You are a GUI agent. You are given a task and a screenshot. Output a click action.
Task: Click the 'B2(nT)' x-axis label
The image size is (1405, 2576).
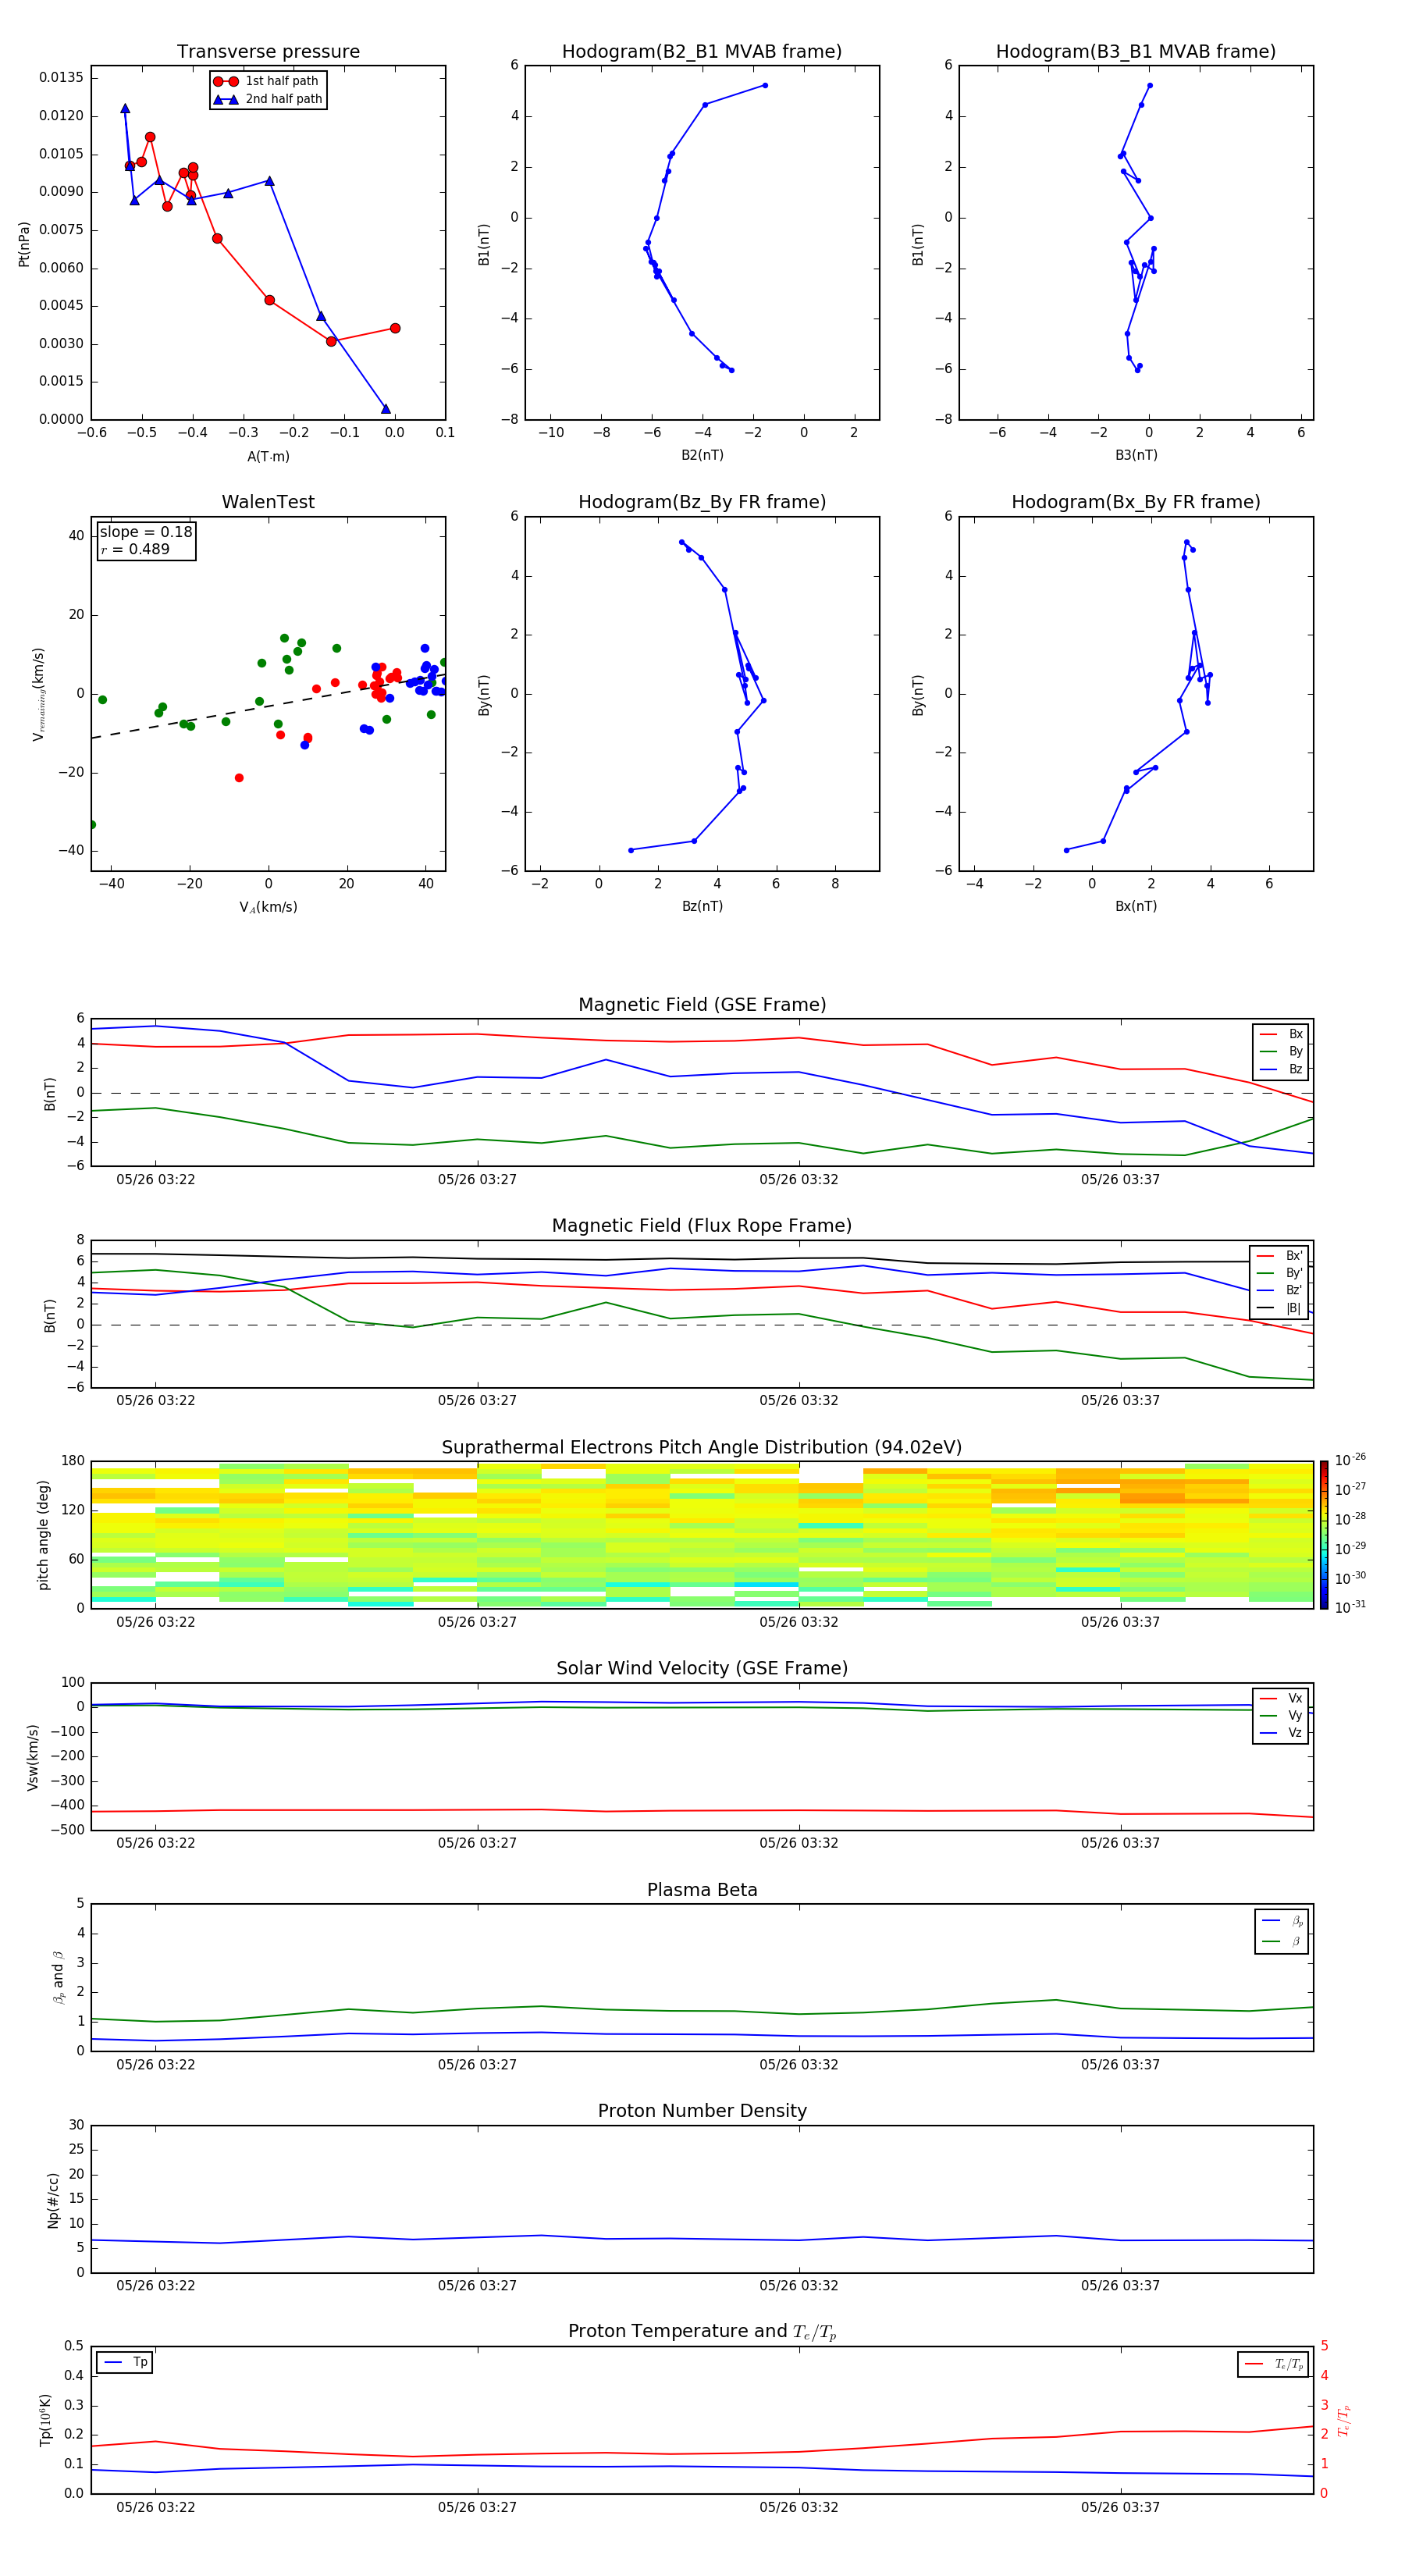[702, 455]
